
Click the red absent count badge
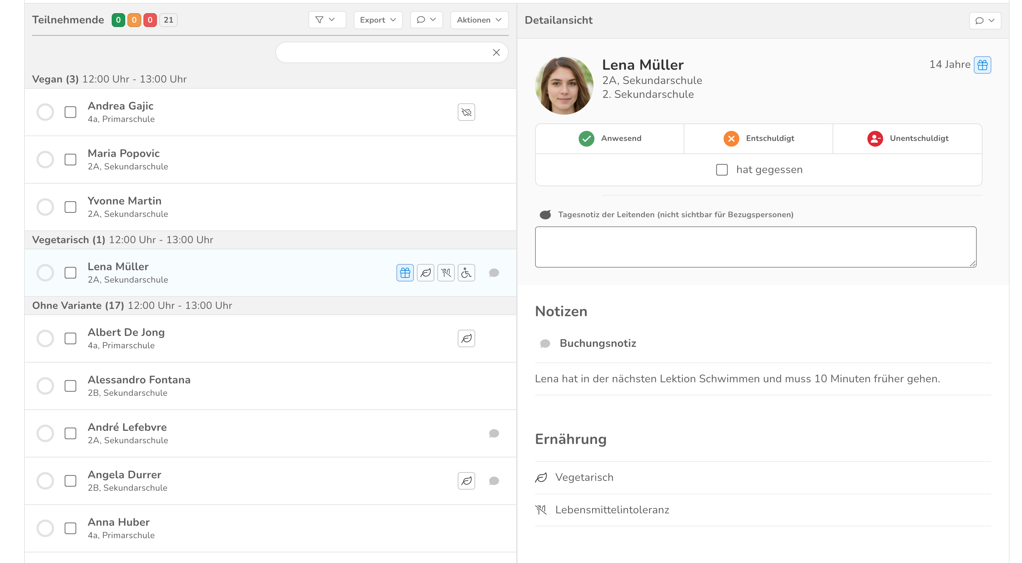[150, 20]
